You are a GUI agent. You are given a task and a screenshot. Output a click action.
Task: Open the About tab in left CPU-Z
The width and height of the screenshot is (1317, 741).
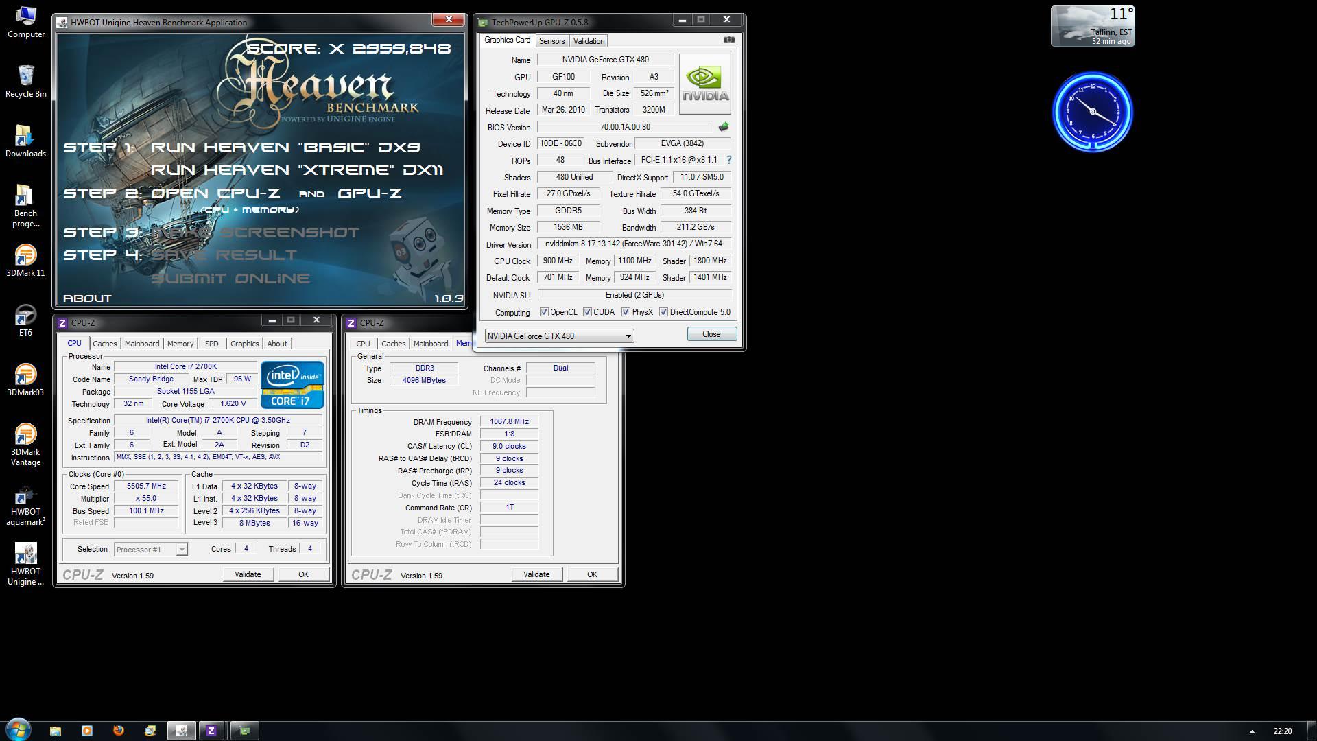pos(277,344)
